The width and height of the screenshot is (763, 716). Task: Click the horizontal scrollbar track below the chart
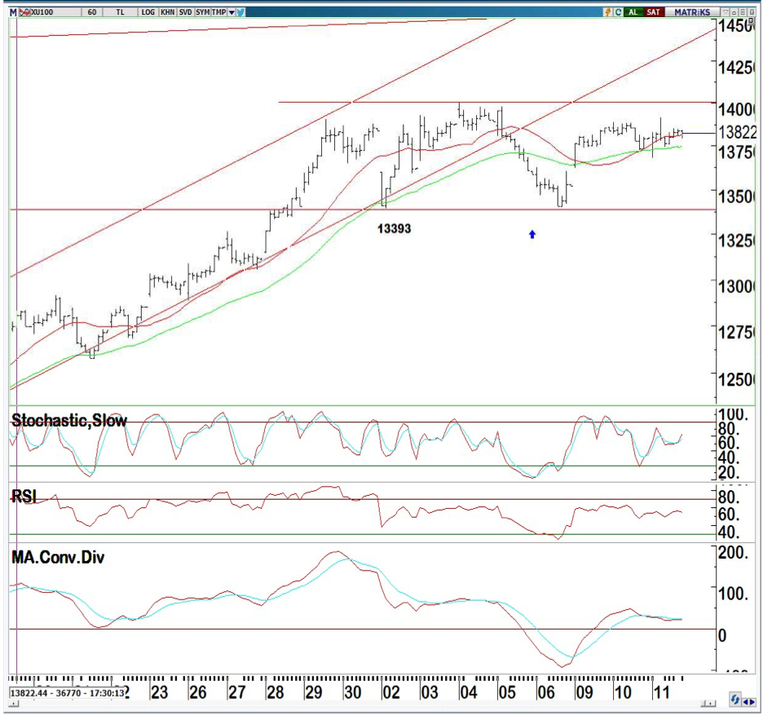(x=408, y=702)
